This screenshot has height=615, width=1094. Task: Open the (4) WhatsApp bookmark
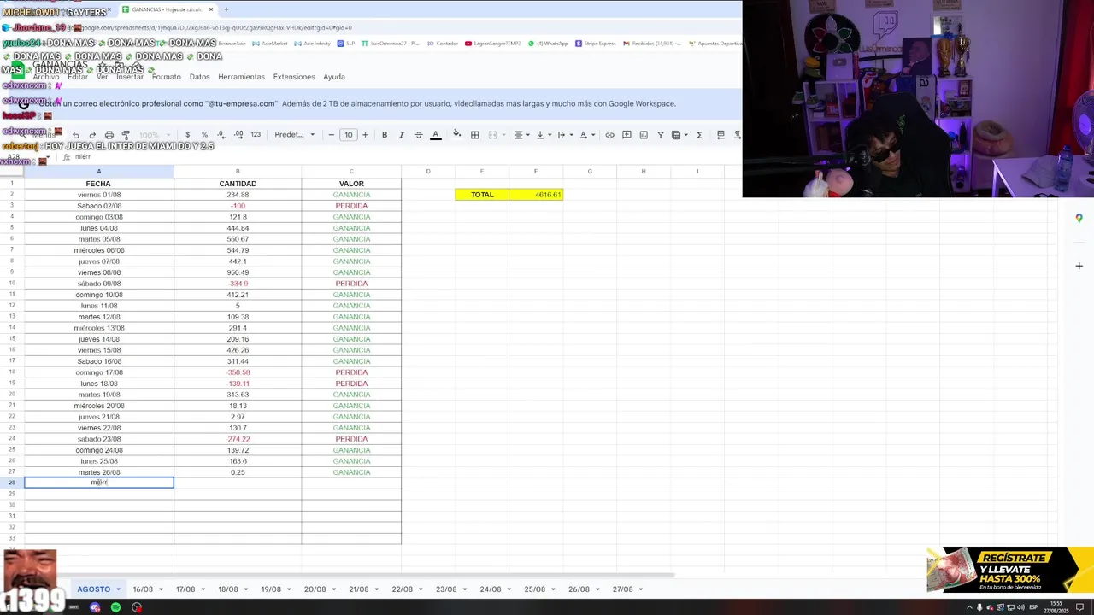tap(548, 44)
